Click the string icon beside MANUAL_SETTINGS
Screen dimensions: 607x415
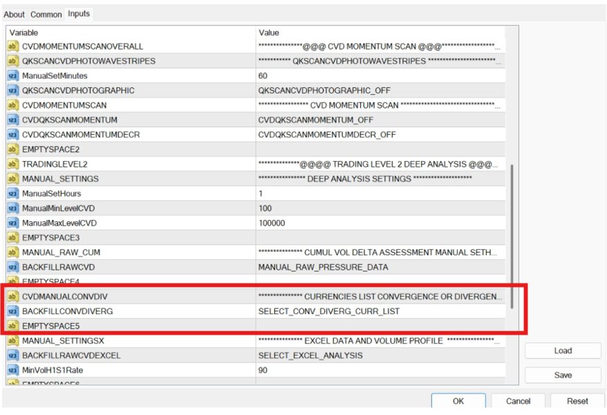(12, 179)
